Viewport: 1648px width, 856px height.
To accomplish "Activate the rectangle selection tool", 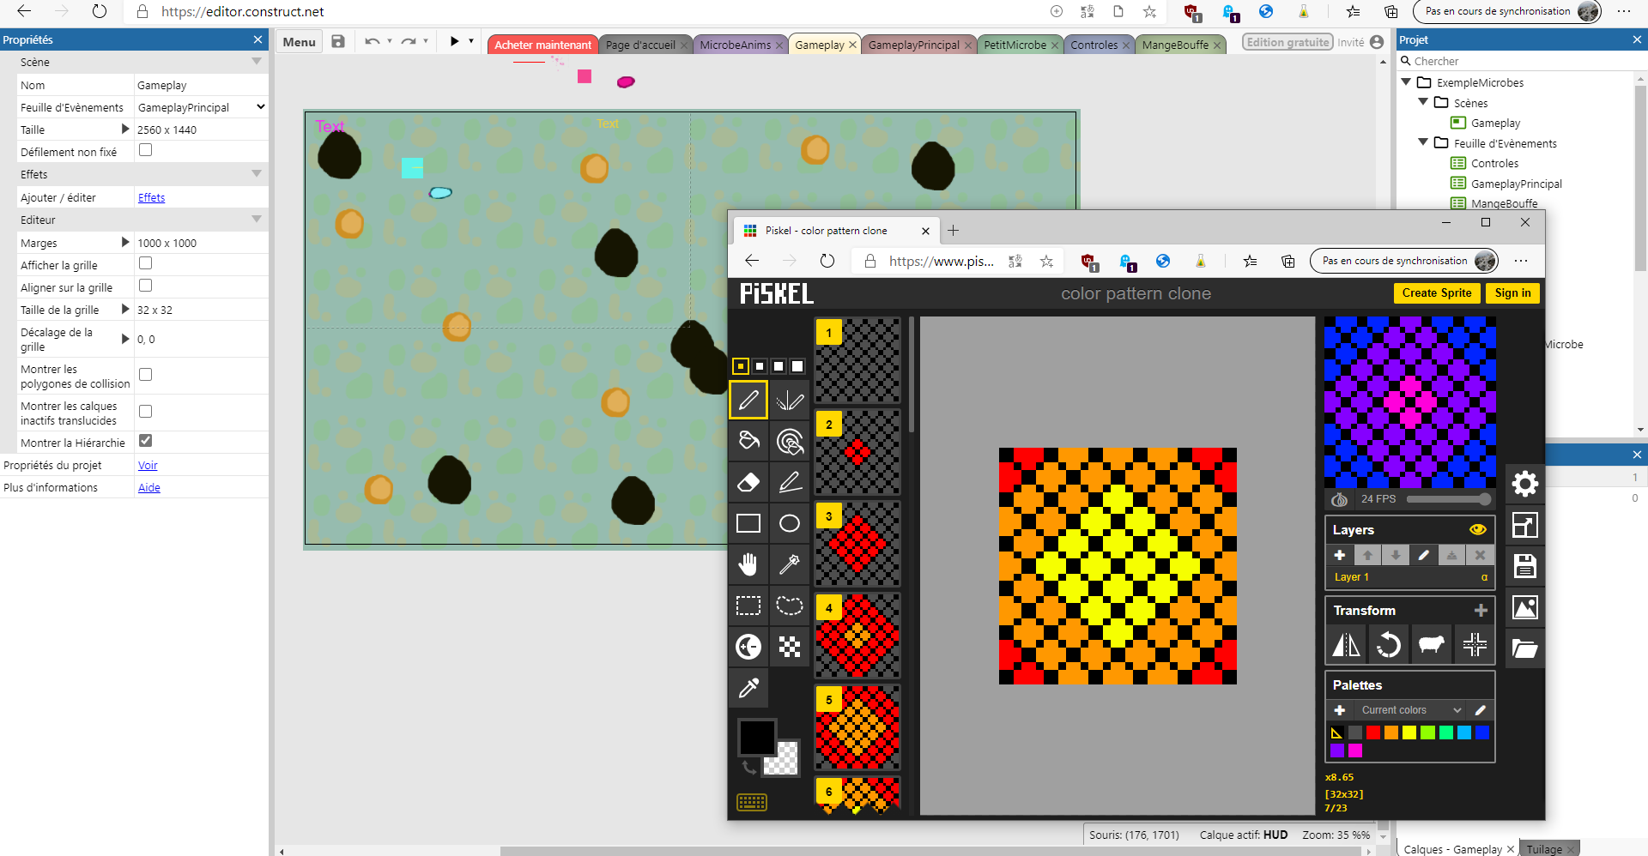I will tap(748, 606).
